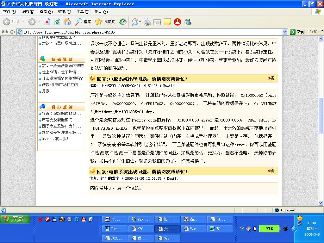Click the vertical scrollbar down arrow
This screenshot has height=243, width=324.
click(x=321, y=203)
